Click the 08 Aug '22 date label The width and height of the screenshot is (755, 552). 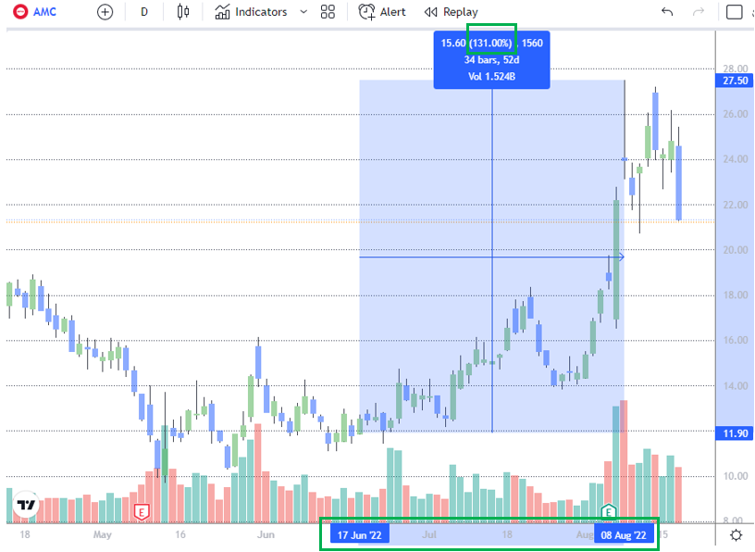point(624,534)
